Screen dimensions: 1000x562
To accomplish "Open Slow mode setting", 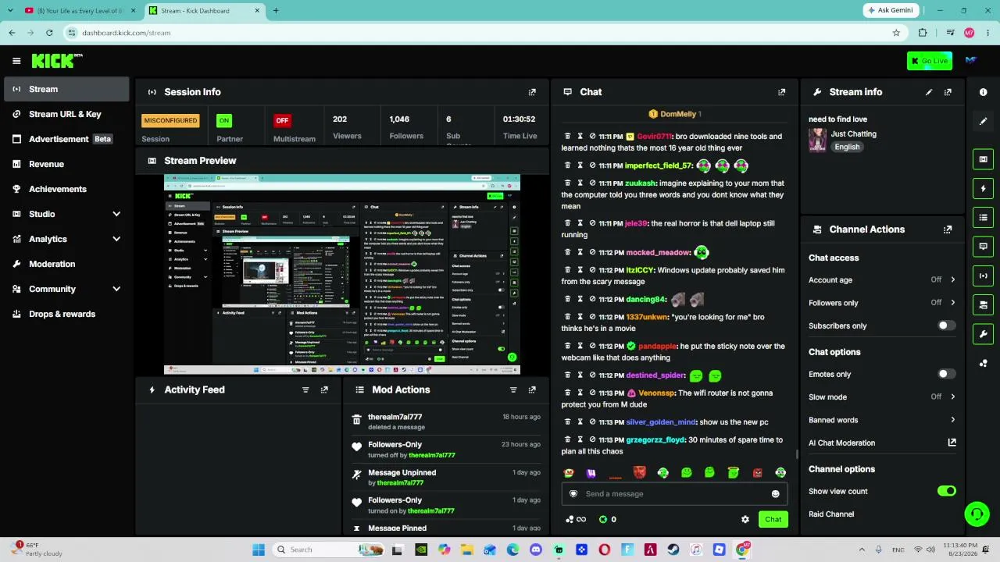I will click(x=882, y=397).
